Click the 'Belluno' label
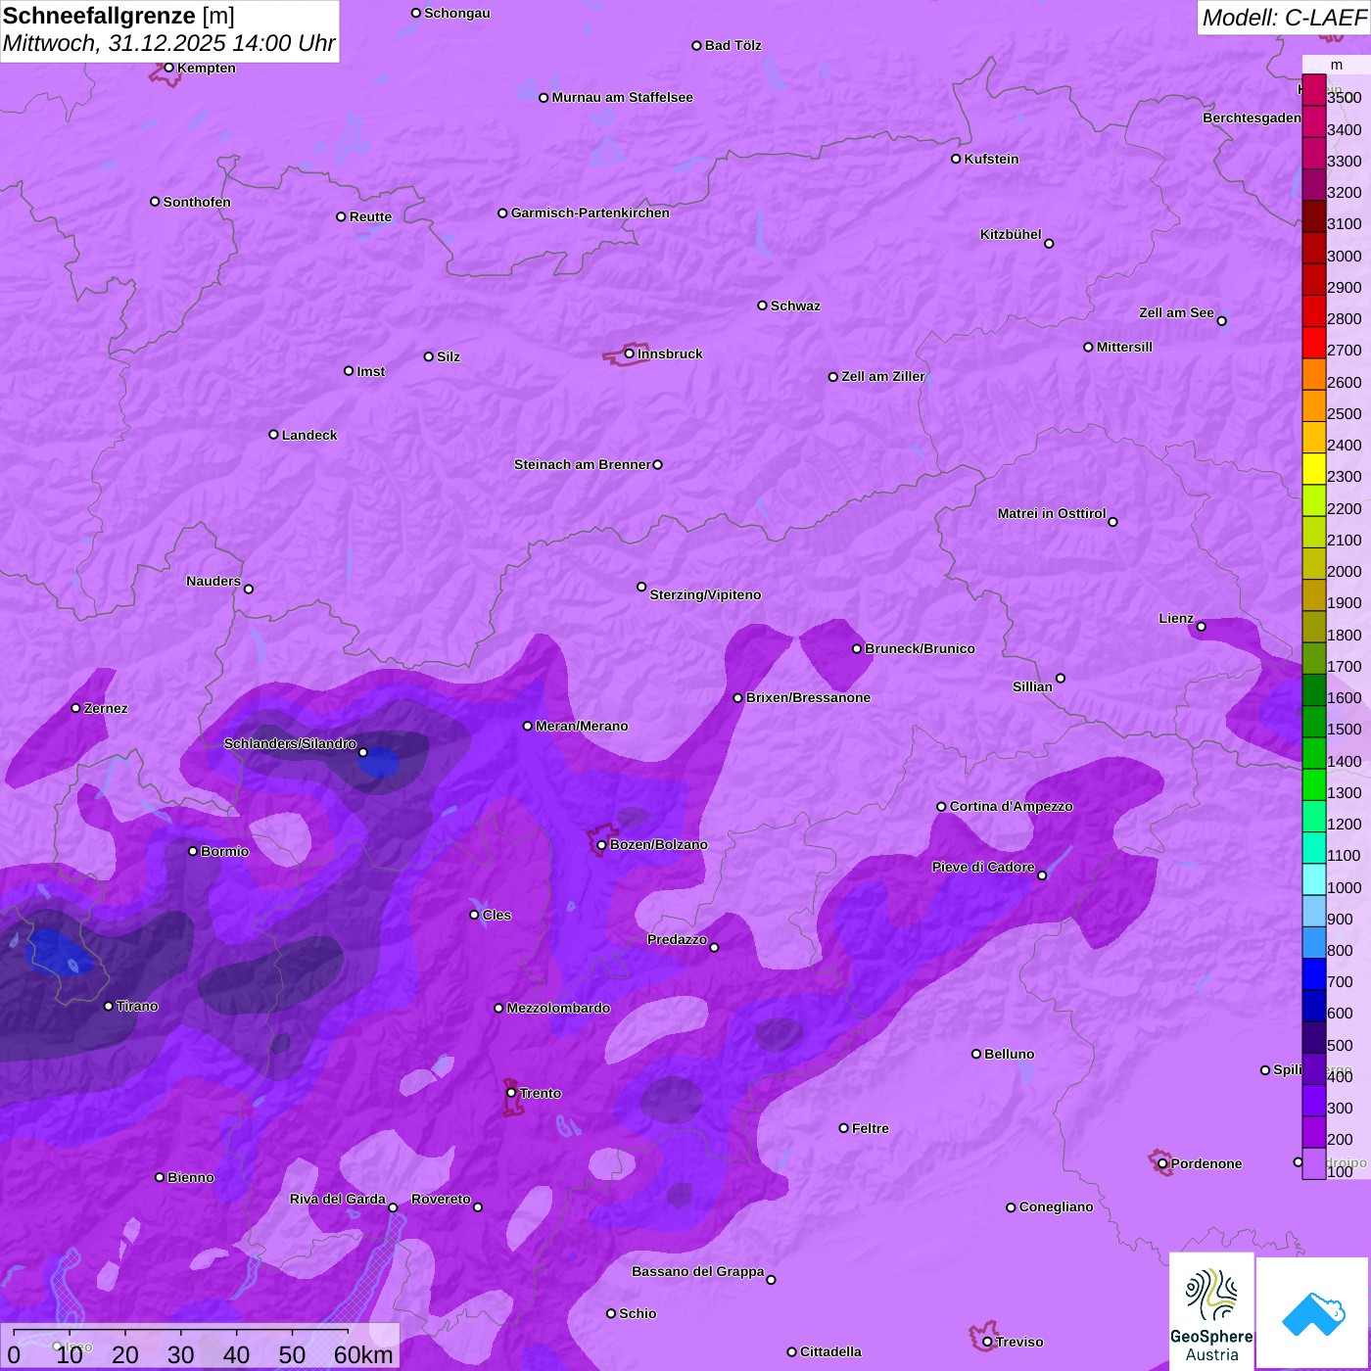 (1010, 1054)
